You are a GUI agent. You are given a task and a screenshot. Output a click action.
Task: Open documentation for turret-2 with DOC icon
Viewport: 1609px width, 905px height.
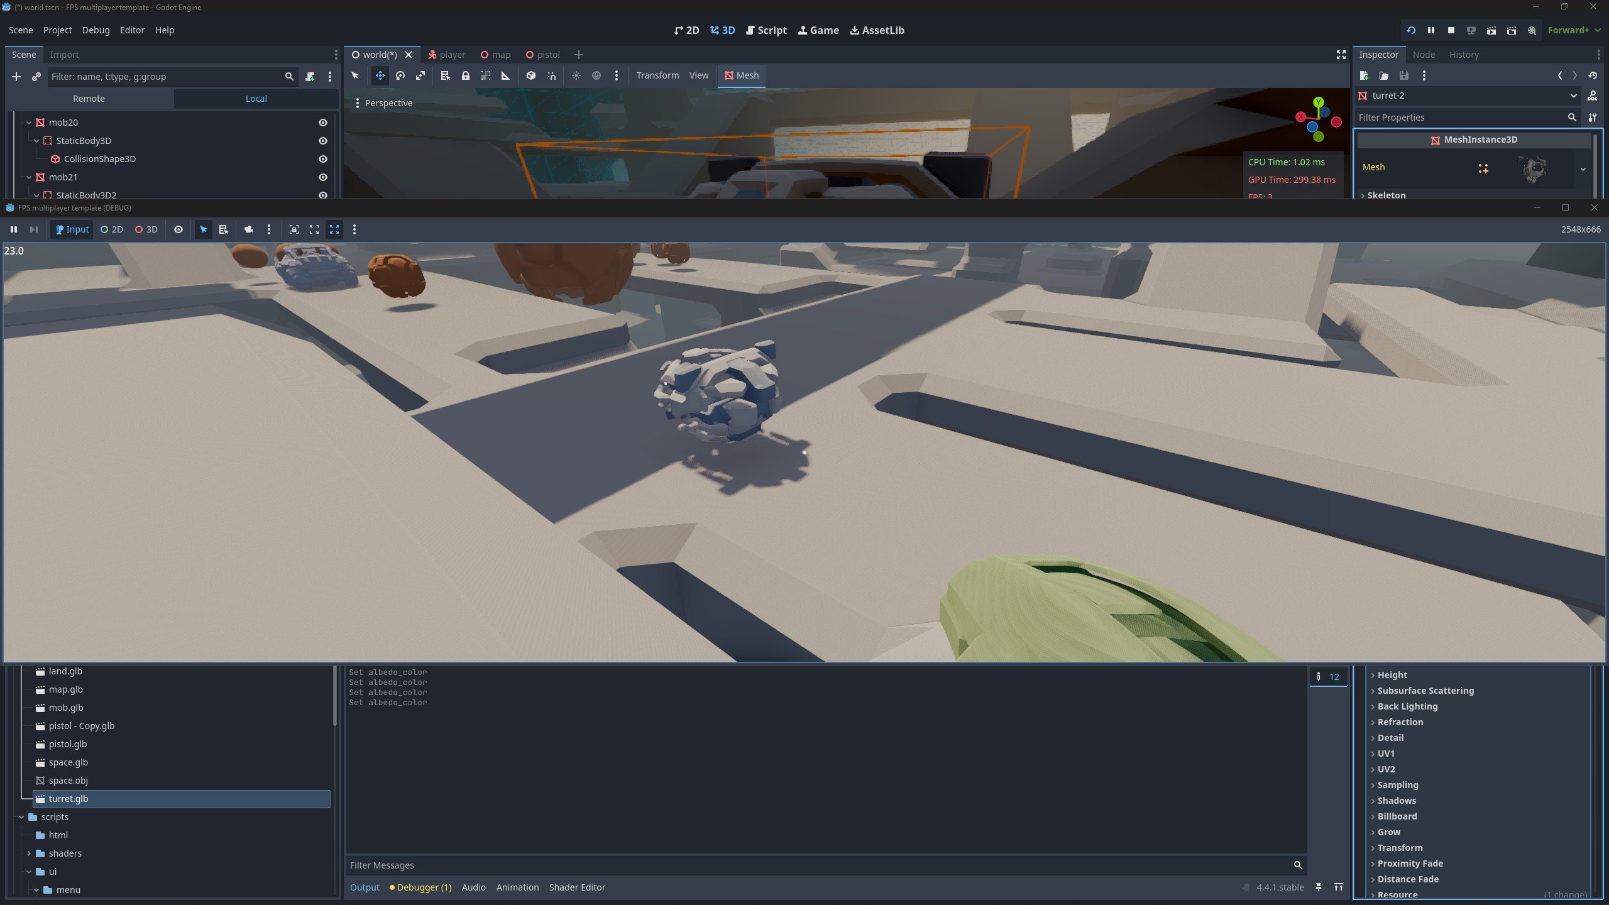(1592, 96)
